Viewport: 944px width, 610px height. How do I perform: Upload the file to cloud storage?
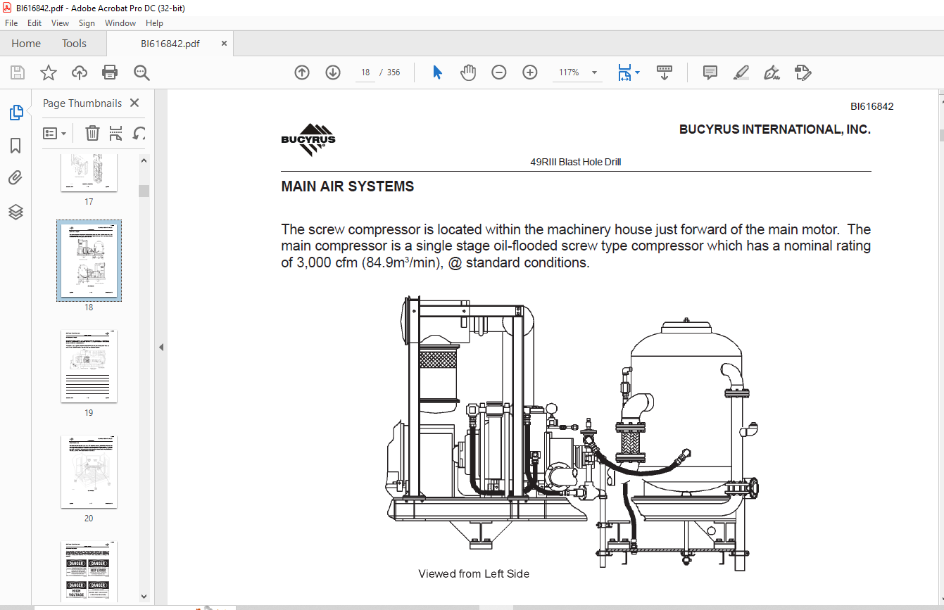(80, 72)
